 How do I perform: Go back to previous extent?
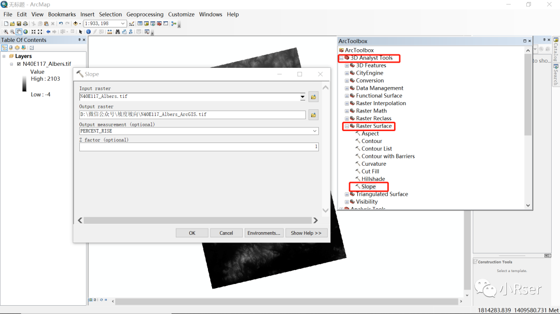48,32
